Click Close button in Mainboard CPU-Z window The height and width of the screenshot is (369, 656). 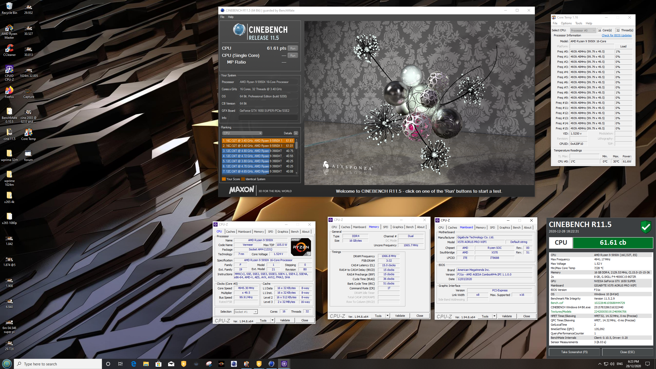(527, 316)
